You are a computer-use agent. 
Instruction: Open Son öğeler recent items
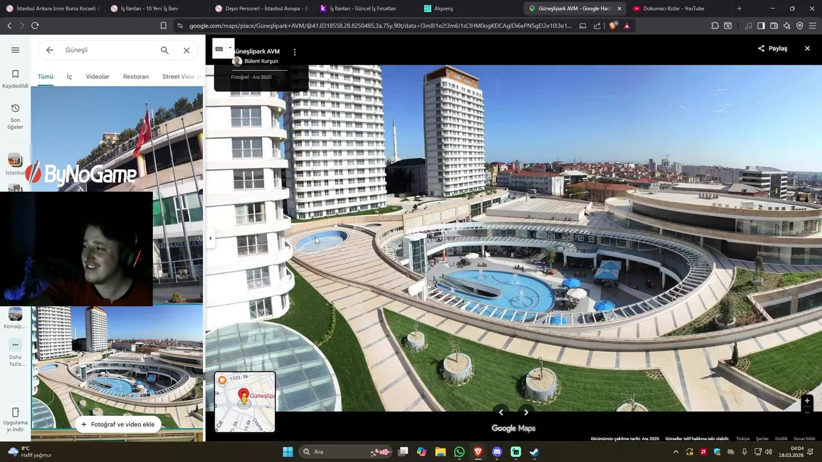(x=15, y=116)
